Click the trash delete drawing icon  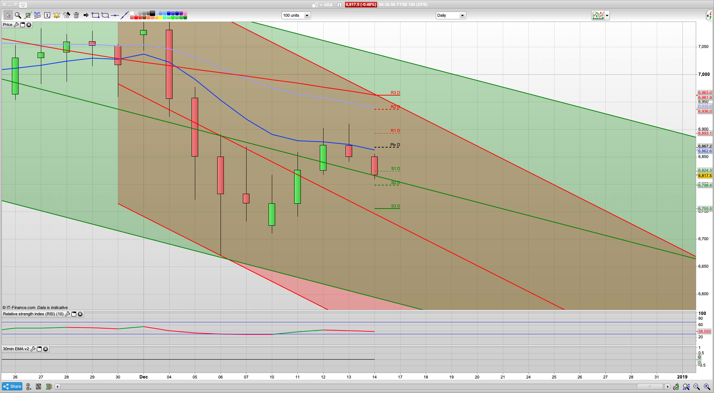pos(77,15)
